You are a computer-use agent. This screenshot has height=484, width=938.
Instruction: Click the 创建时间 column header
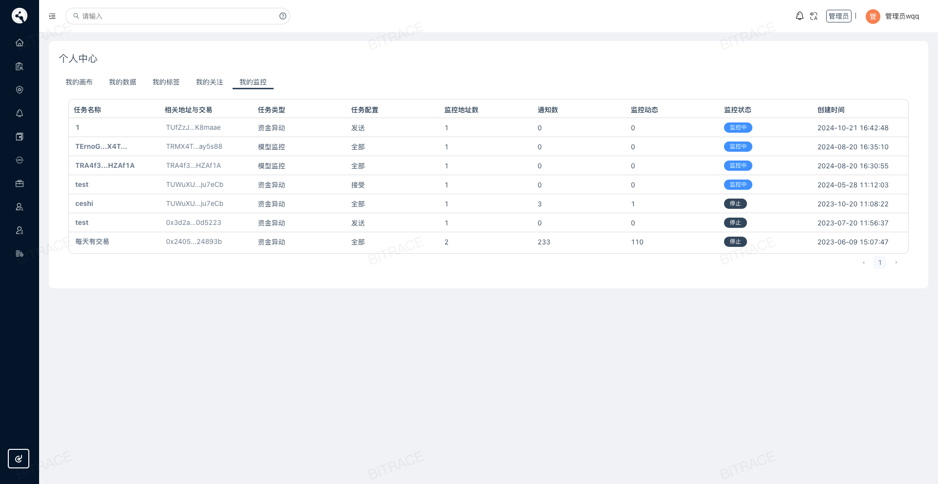click(x=831, y=110)
